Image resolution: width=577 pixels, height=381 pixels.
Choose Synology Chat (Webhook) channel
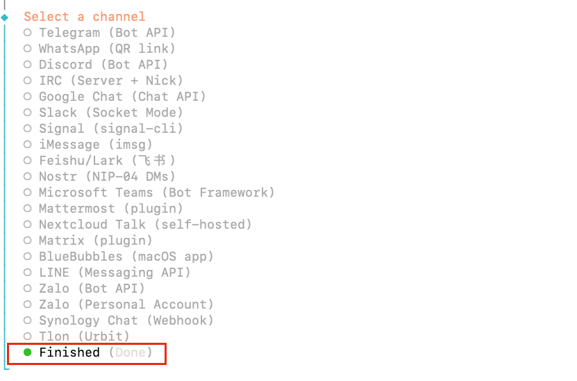pos(126,321)
